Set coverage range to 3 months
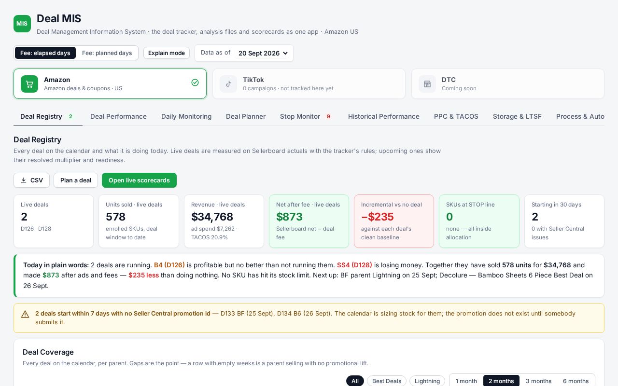The width and height of the screenshot is (618, 386). click(x=538, y=381)
